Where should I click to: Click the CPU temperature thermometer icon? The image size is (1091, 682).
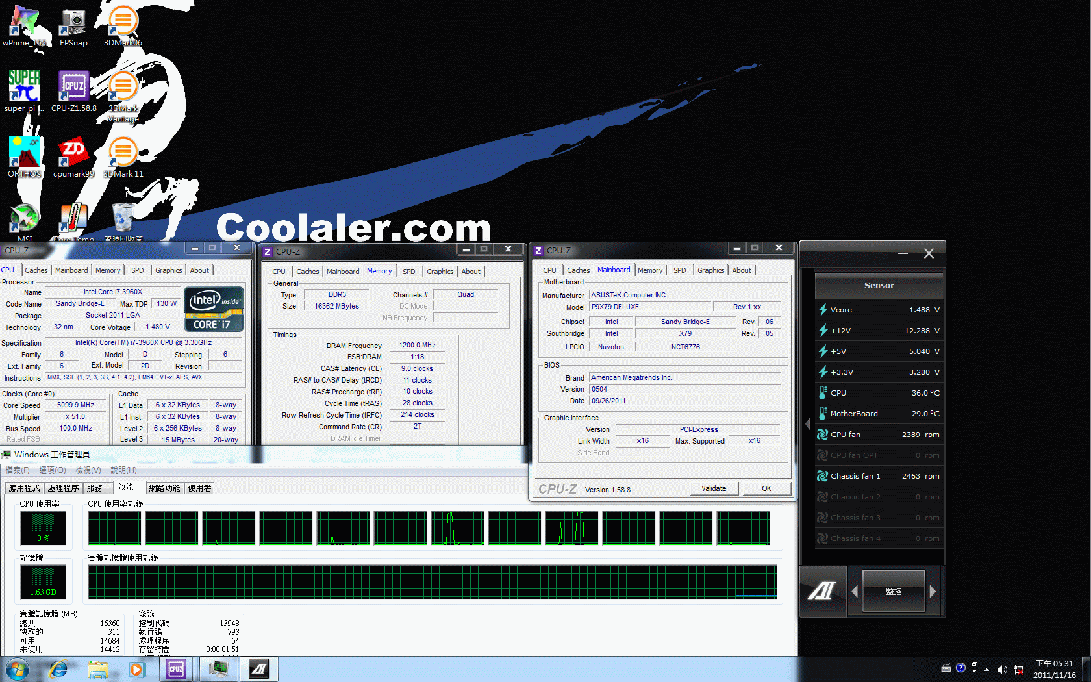pyautogui.click(x=823, y=393)
